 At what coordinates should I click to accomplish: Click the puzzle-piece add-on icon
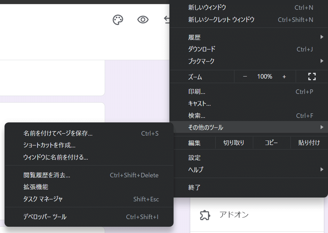(x=205, y=215)
